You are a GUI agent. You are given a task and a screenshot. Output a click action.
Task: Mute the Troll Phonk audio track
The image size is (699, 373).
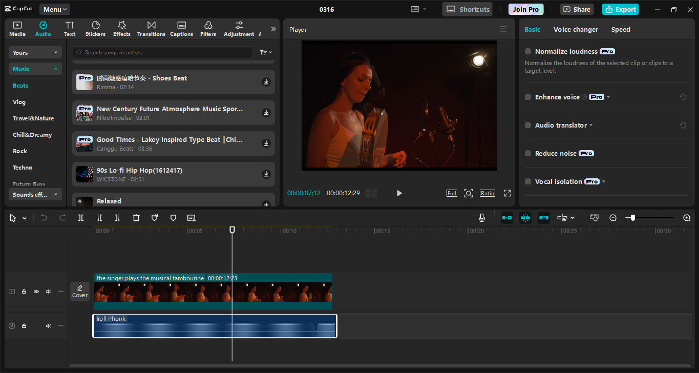(x=48, y=325)
